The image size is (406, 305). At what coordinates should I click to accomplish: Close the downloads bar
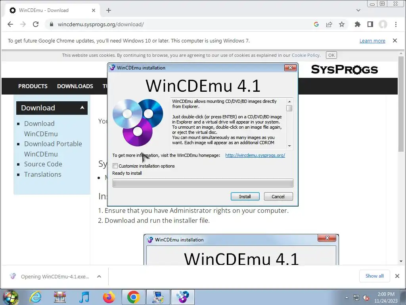pos(397,276)
